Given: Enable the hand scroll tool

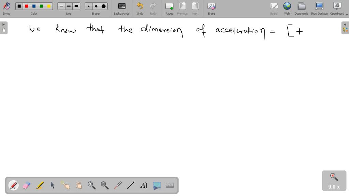Looking at the screenshot, I should coord(79,185).
